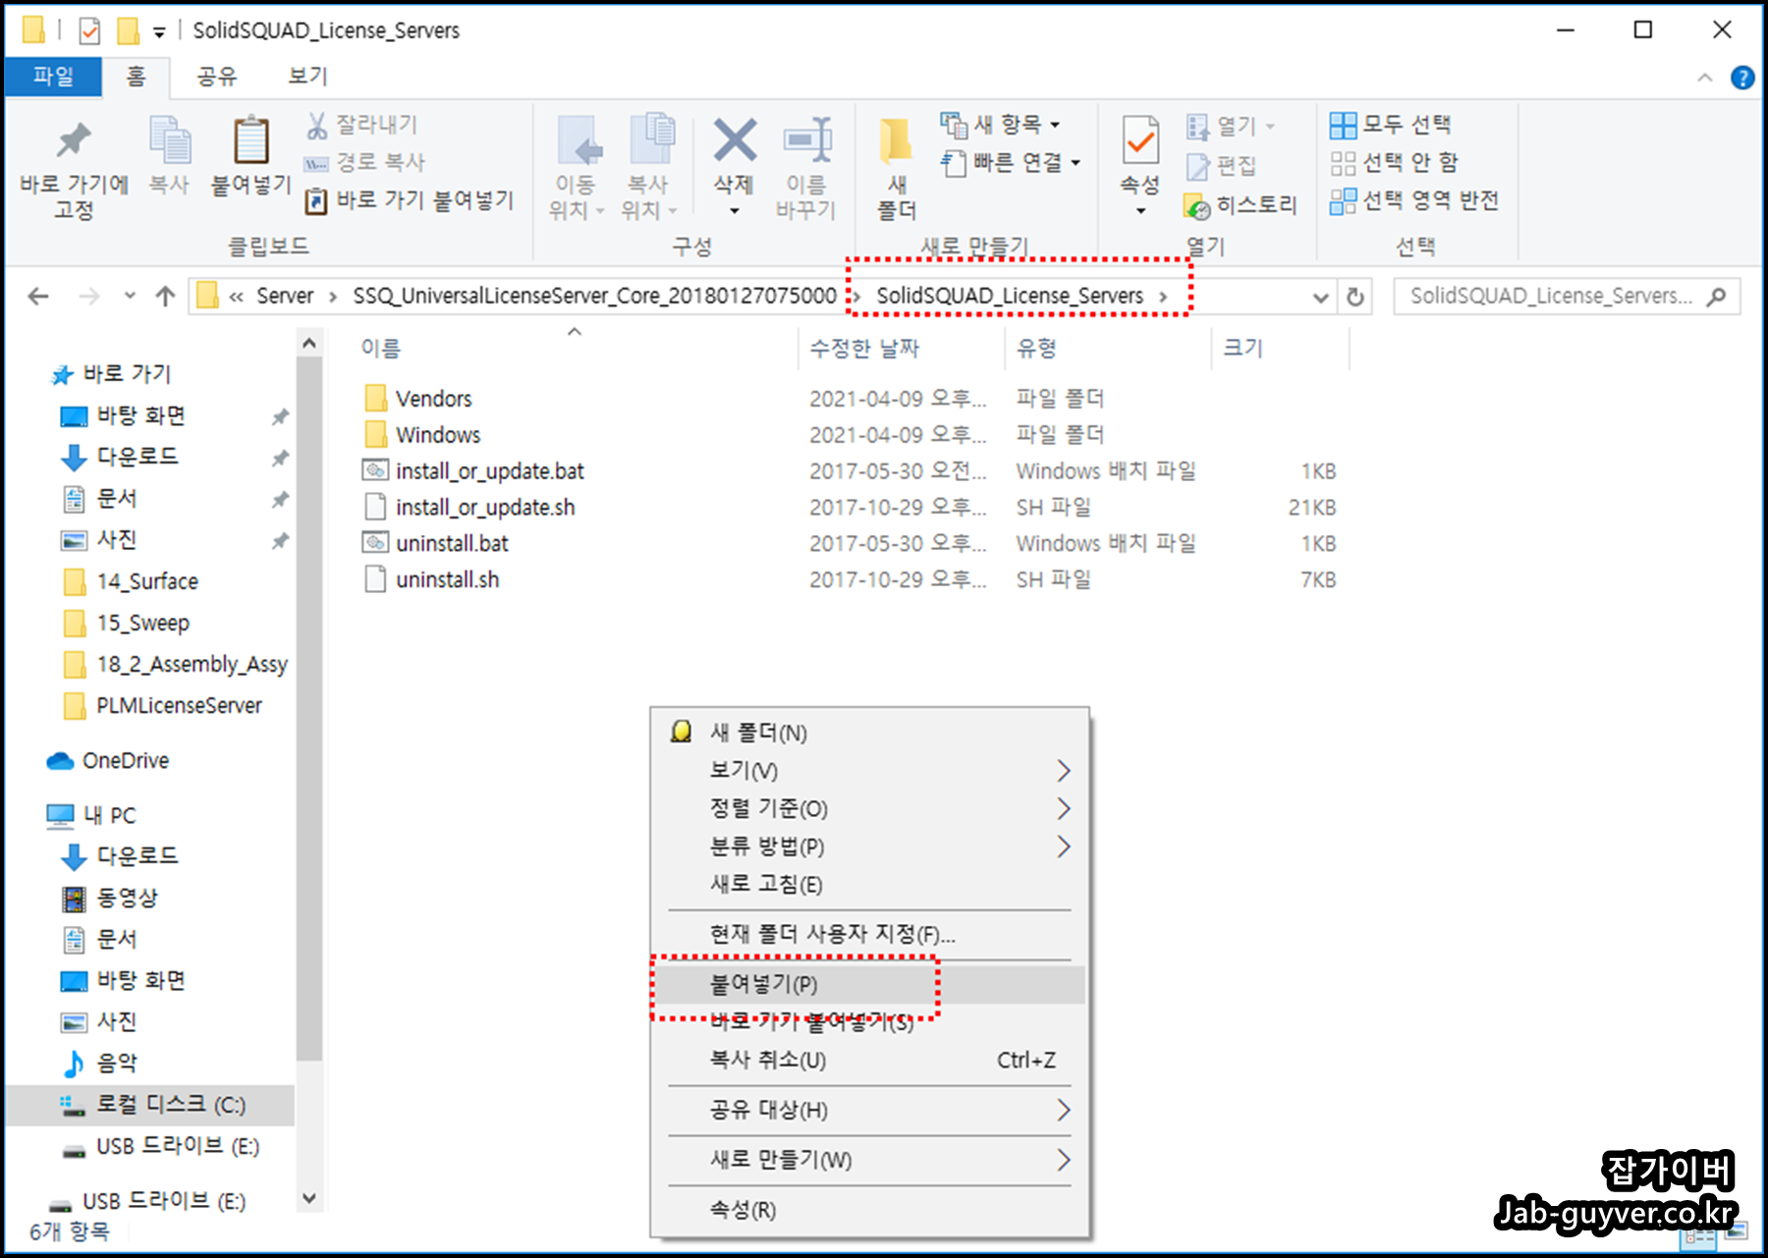Click 잘라내기 scissors in ribbon
Viewport: 1768px width, 1258px height.
pyautogui.click(x=362, y=125)
